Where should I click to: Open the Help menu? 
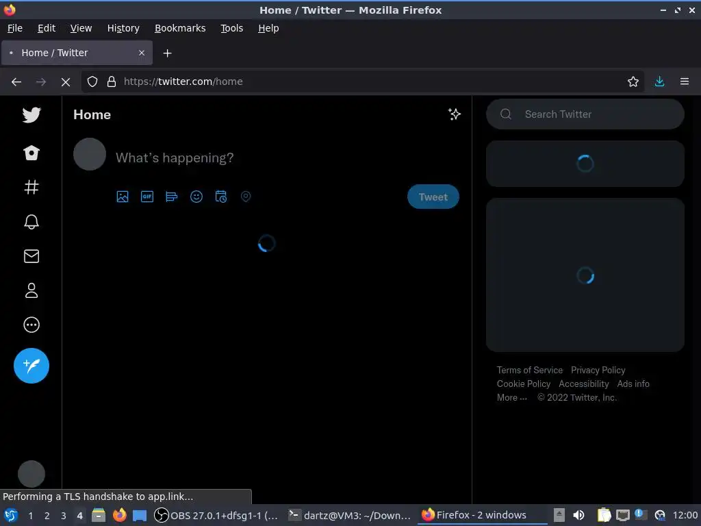(x=268, y=28)
